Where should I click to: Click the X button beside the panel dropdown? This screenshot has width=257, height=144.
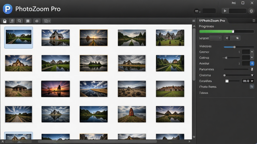coord(227,38)
